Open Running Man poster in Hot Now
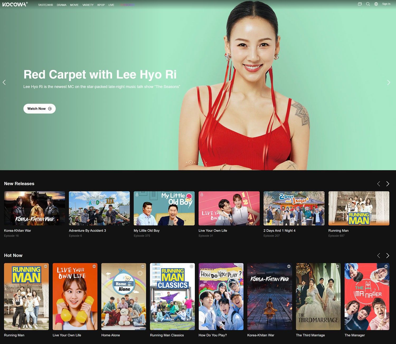 point(26,297)
